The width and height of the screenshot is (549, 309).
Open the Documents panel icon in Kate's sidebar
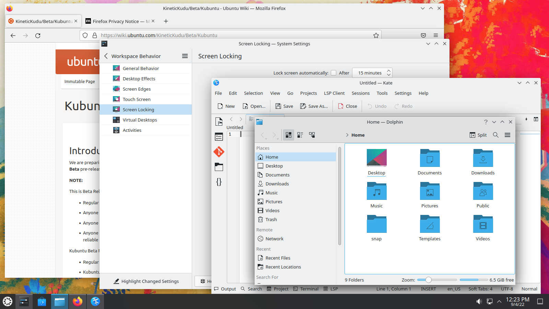[219, 122]
